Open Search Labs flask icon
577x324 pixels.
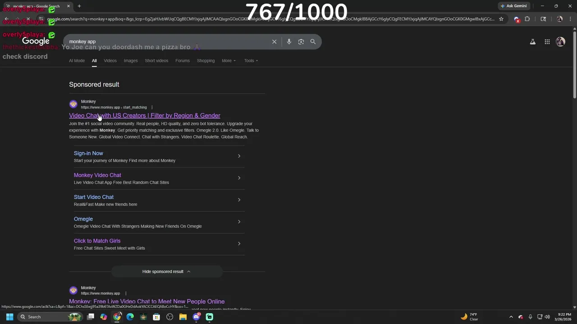pos(532,41)
